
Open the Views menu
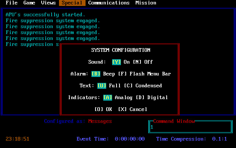[x=48, y=3]
